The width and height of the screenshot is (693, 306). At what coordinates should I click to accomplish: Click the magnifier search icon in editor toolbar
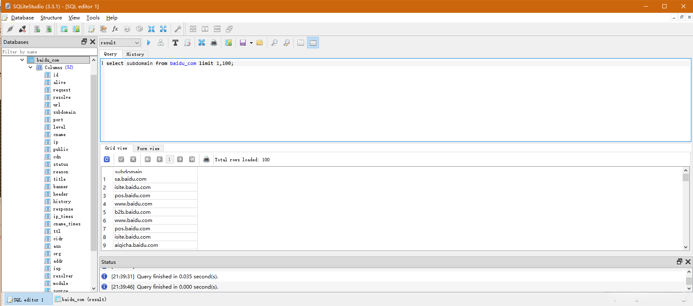point(274,43)
